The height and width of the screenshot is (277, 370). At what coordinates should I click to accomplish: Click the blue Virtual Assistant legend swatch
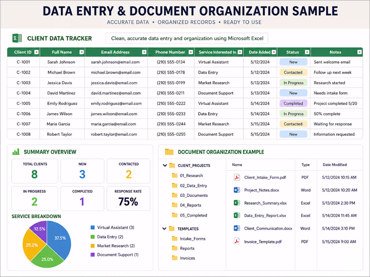pyautogui.click(x=92, y=227)
